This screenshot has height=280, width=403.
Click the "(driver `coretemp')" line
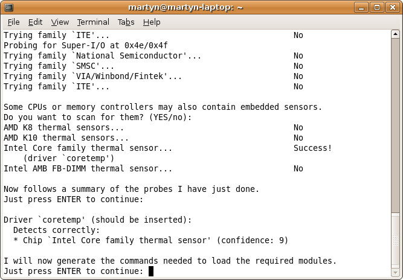[x=69, y=158]
